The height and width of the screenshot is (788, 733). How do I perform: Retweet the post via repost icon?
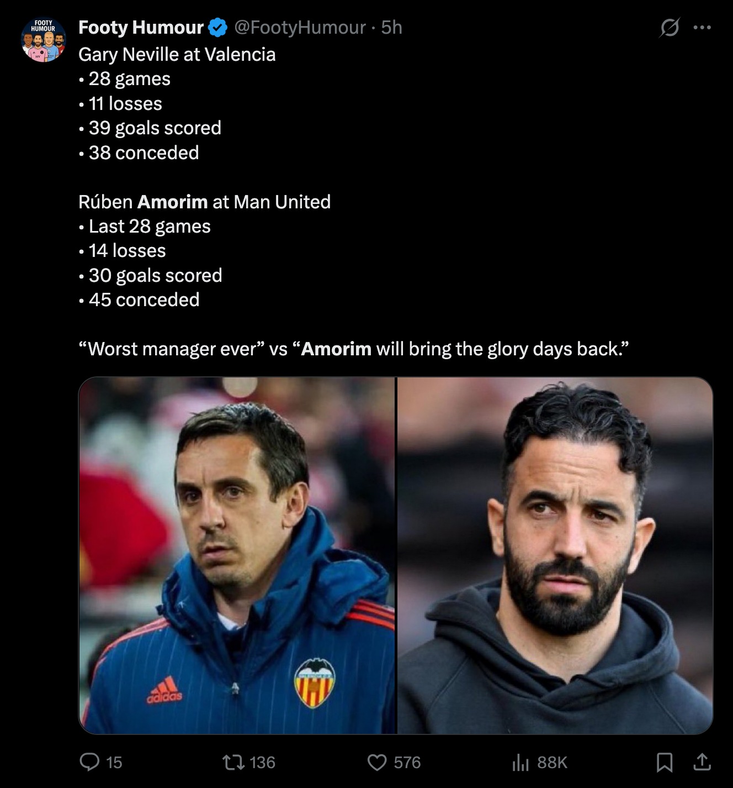pyautogui.click(x=233, y=763)
